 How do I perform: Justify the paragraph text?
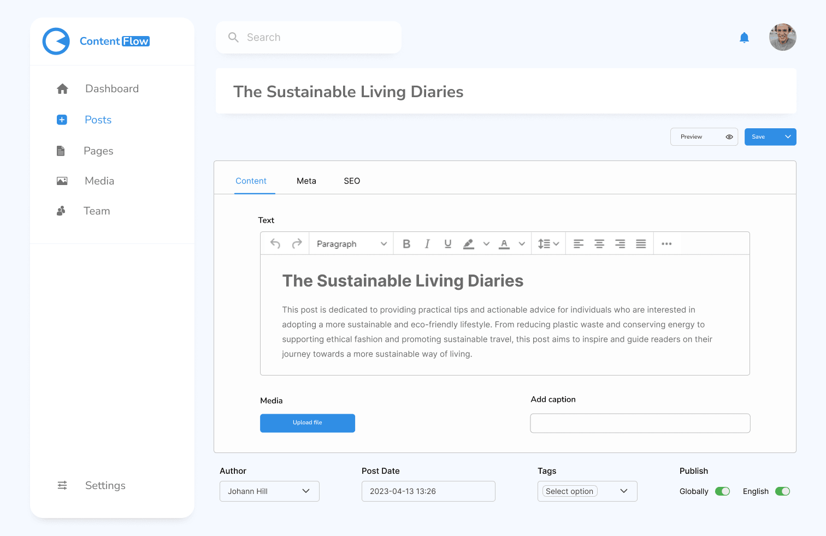coord(641,243)
